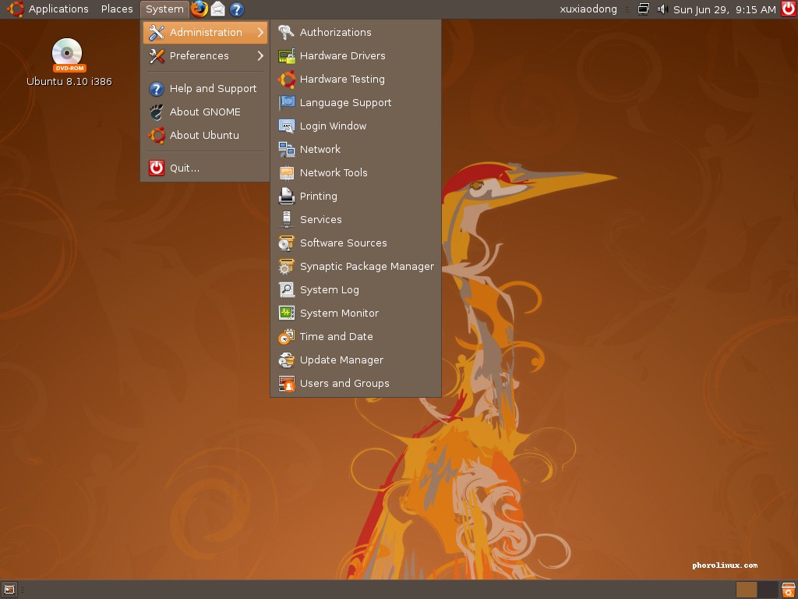Screen dimensions: 798x599
Task: Expand the Preferences submenu
Action: click(199, 56)
